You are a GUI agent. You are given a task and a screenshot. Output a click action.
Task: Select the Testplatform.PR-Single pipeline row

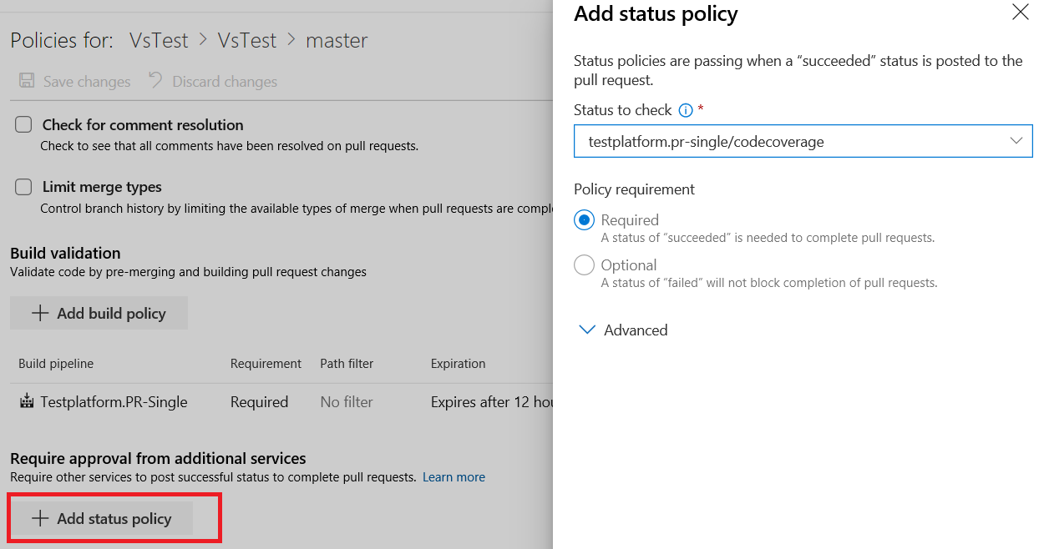112,401
